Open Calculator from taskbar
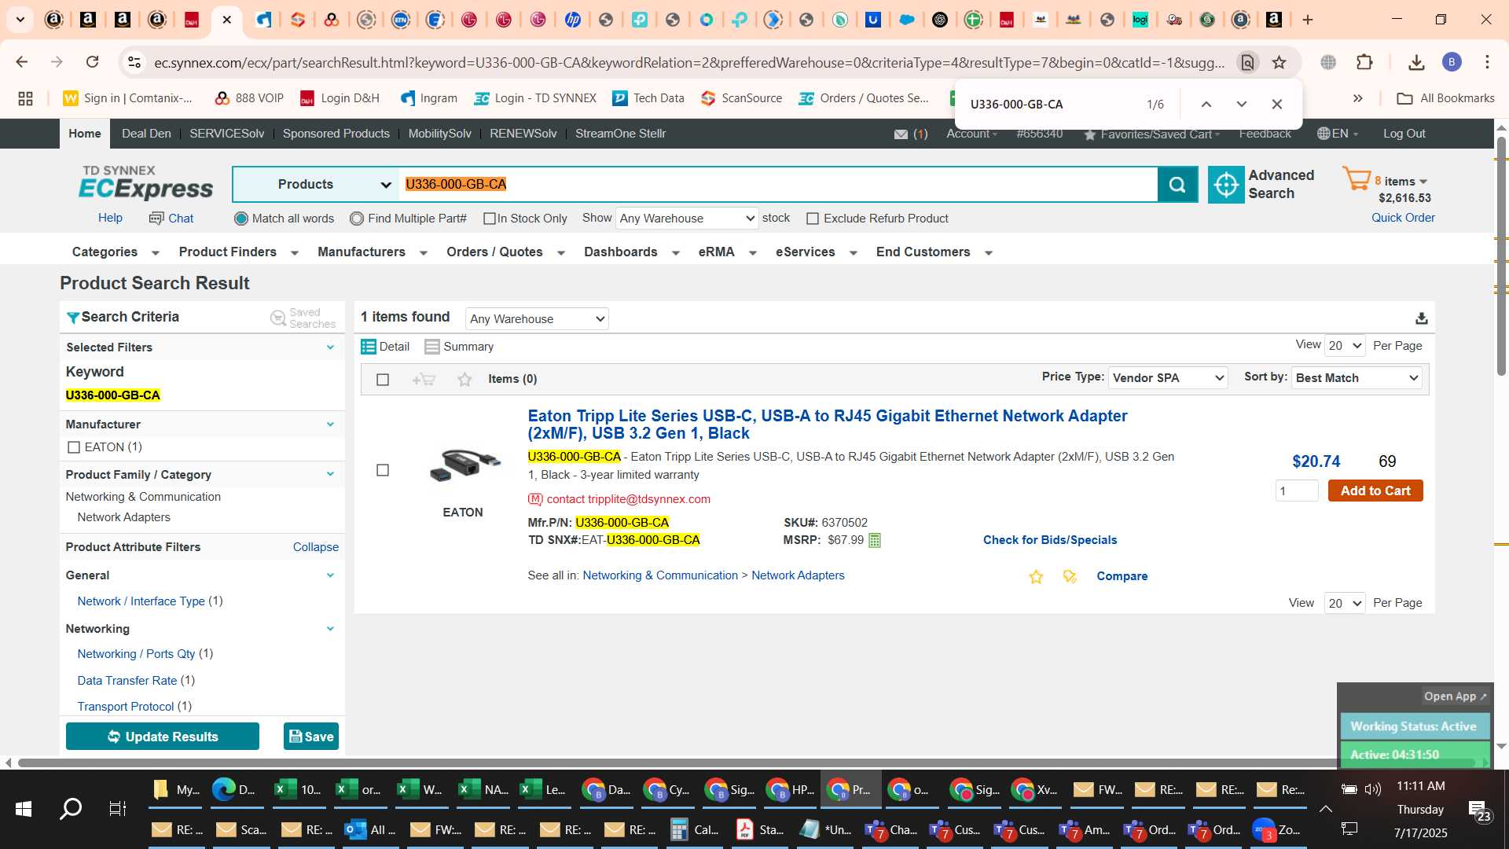The height and width of the screenshot is (849, 1509). pos(695,829)
